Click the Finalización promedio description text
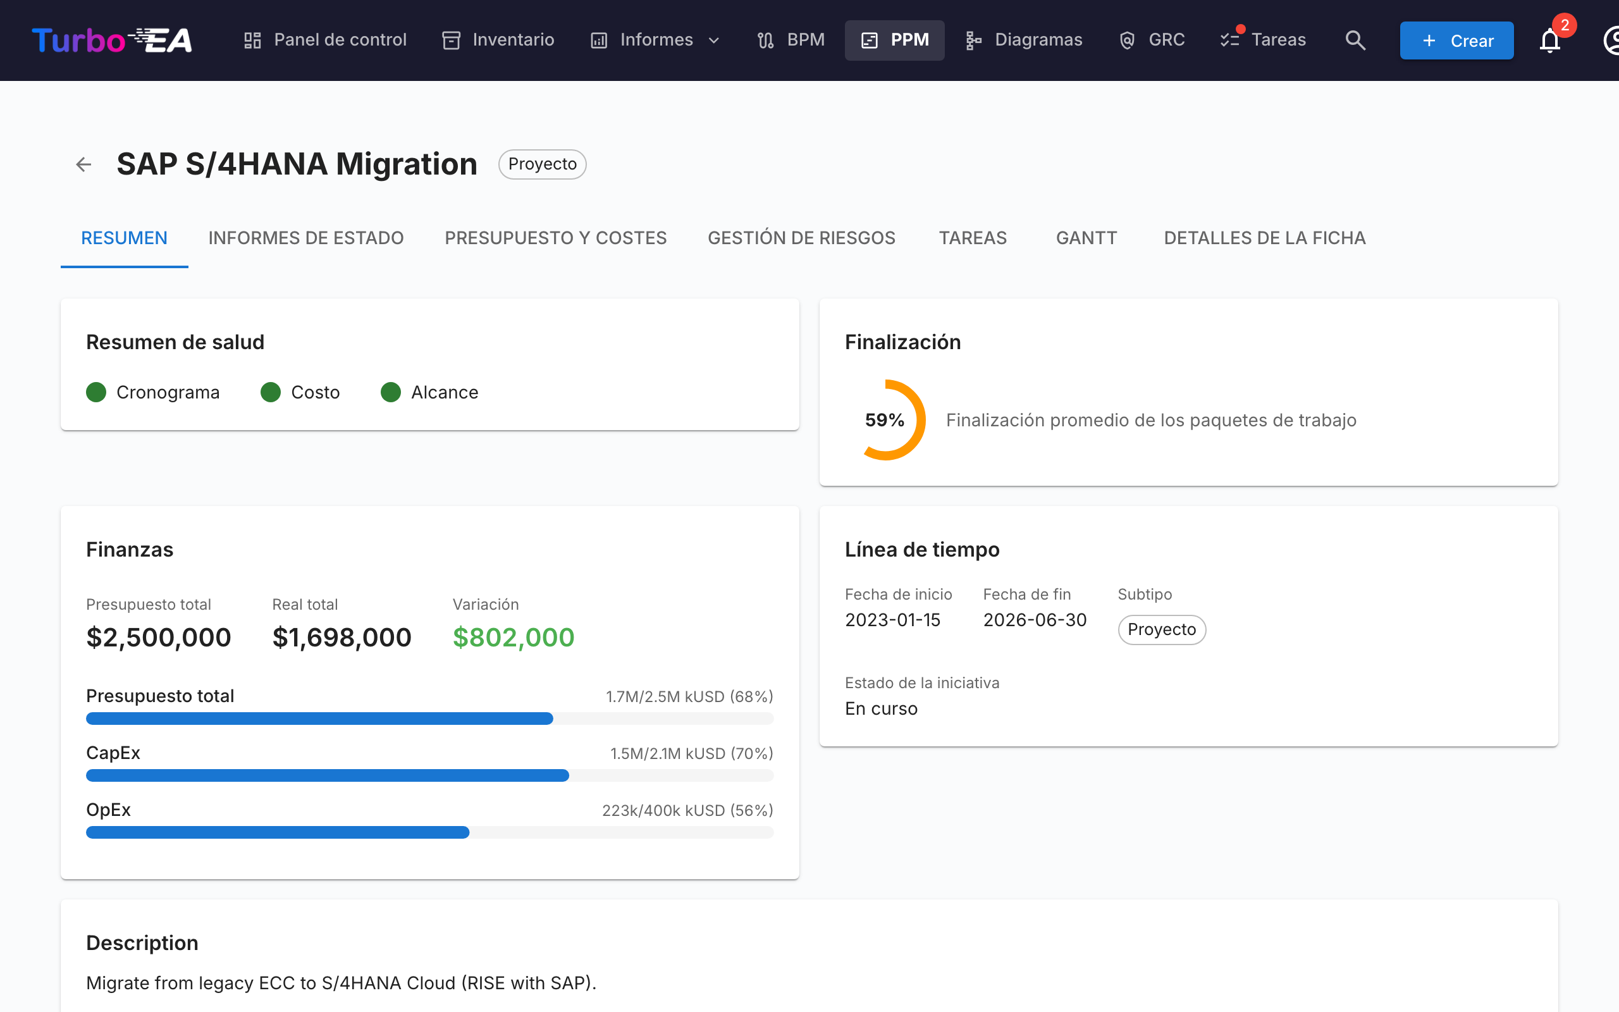 pyautogui.click(x=1151, y=421)
